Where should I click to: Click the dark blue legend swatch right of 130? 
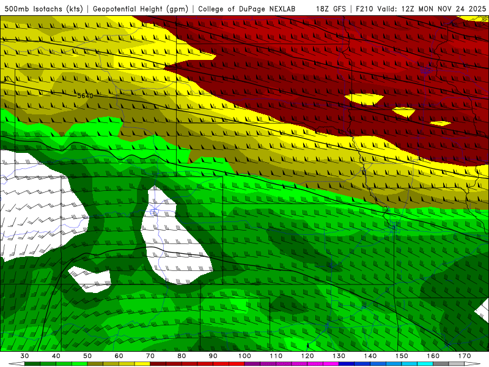(x=347, y=364)
